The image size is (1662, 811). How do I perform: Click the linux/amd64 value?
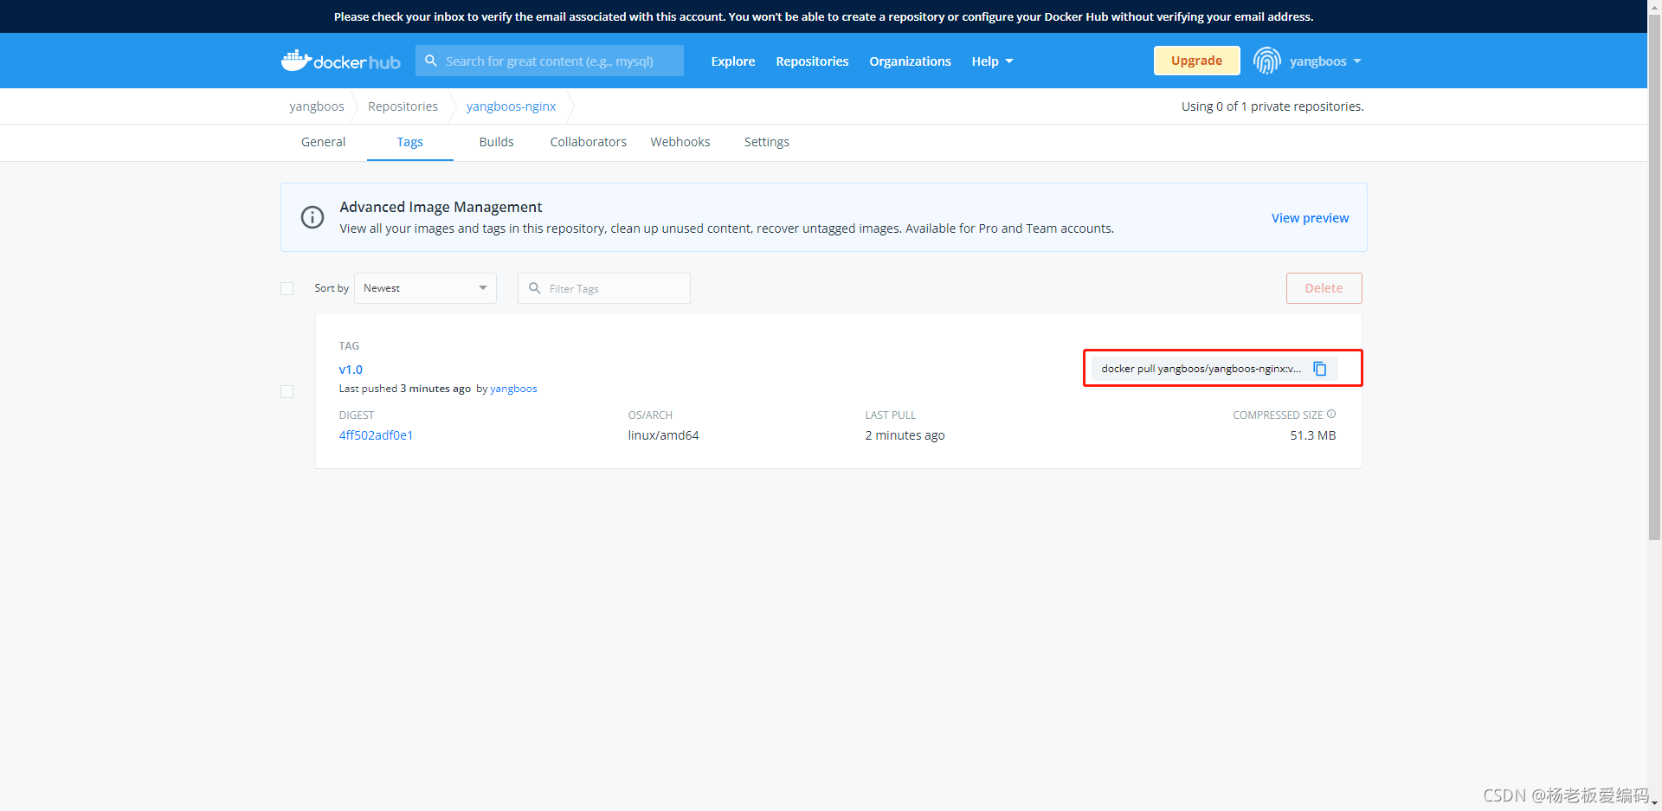(x=663, y=435)
